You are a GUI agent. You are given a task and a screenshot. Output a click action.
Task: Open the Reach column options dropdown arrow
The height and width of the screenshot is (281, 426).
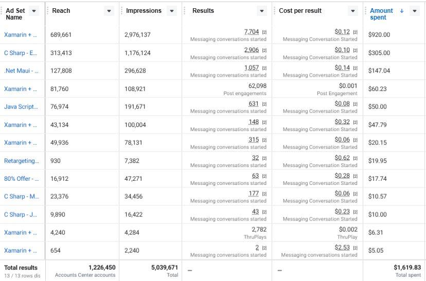point(109,11)
